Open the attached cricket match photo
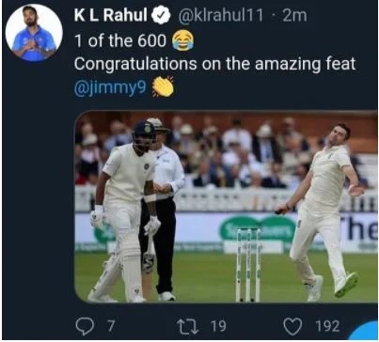 (226, 207)
